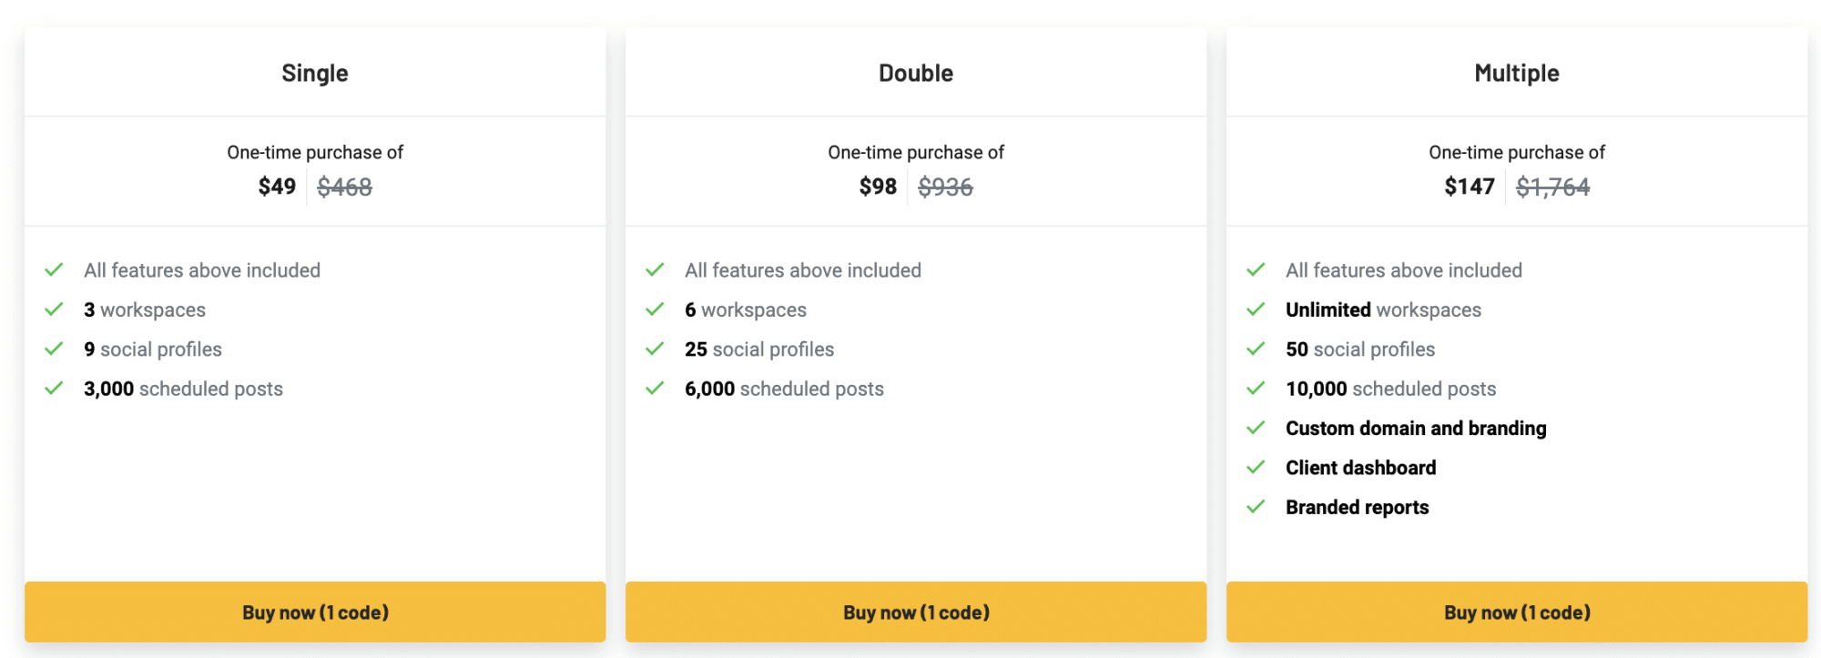Click the 10,000 scheduled posts feature text
Viewport: 1821px width, 658px height.
click(x=1390, y=389)
